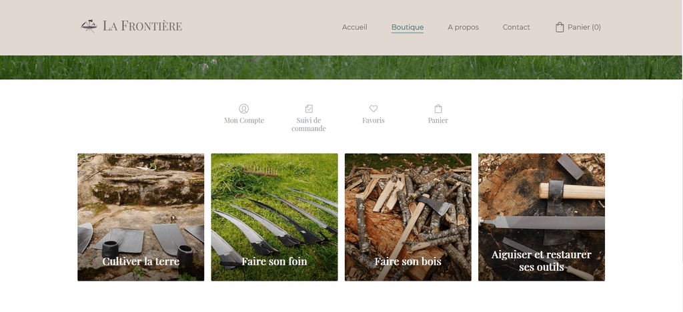Click the shopping bag icon in header
This screenshot has width=683, height=312.
pyautogui.click(x=560, y=27)
